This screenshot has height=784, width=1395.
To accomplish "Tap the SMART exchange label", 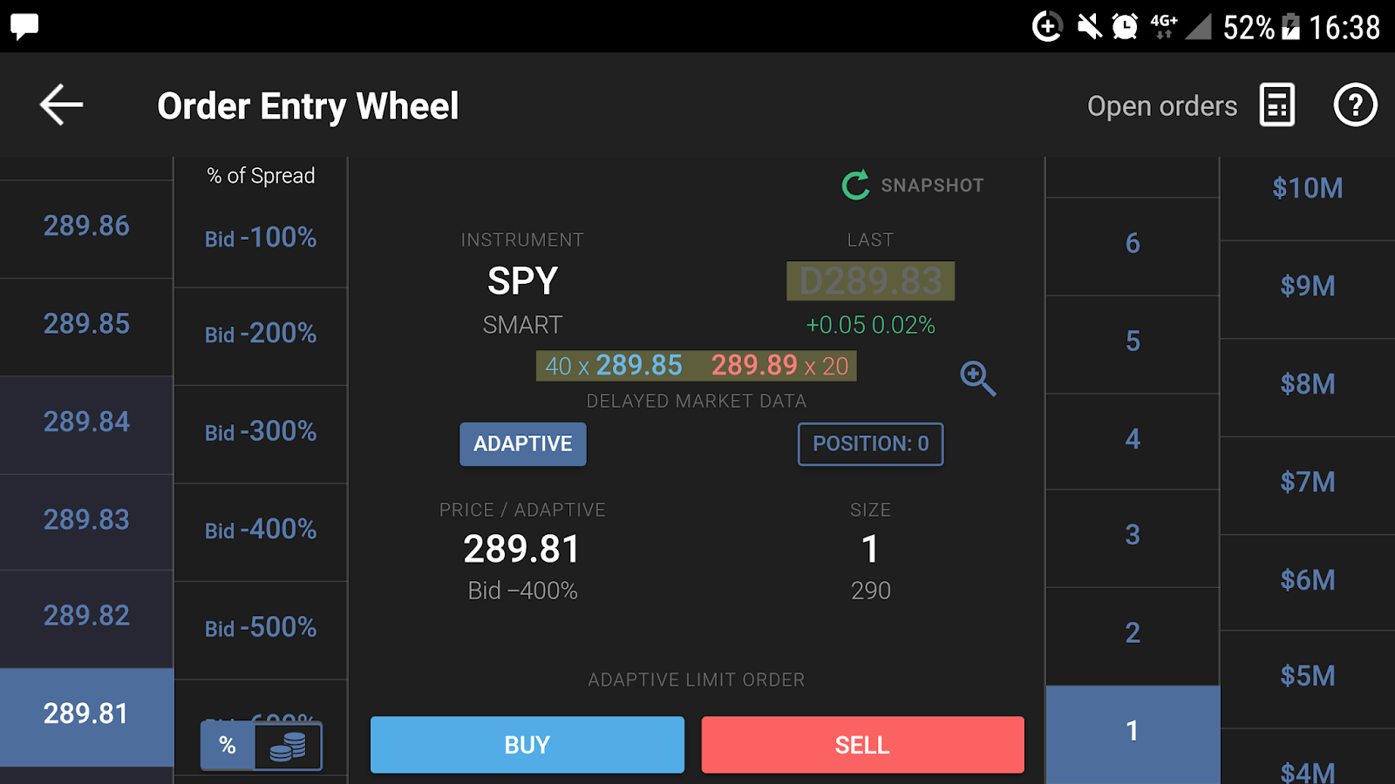I will 522,326.
